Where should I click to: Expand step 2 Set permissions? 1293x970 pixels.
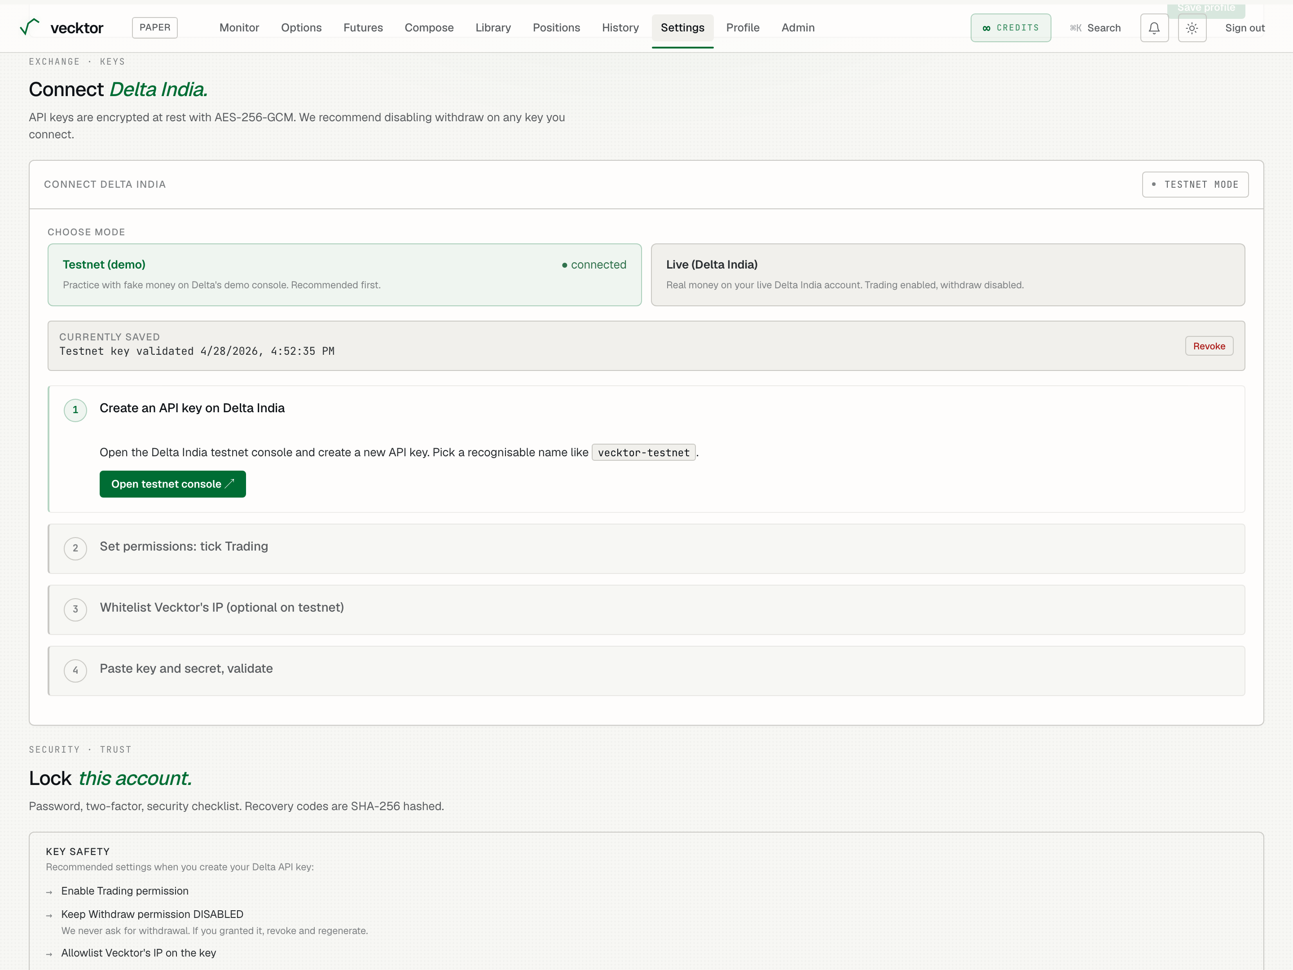pos(646,548)
